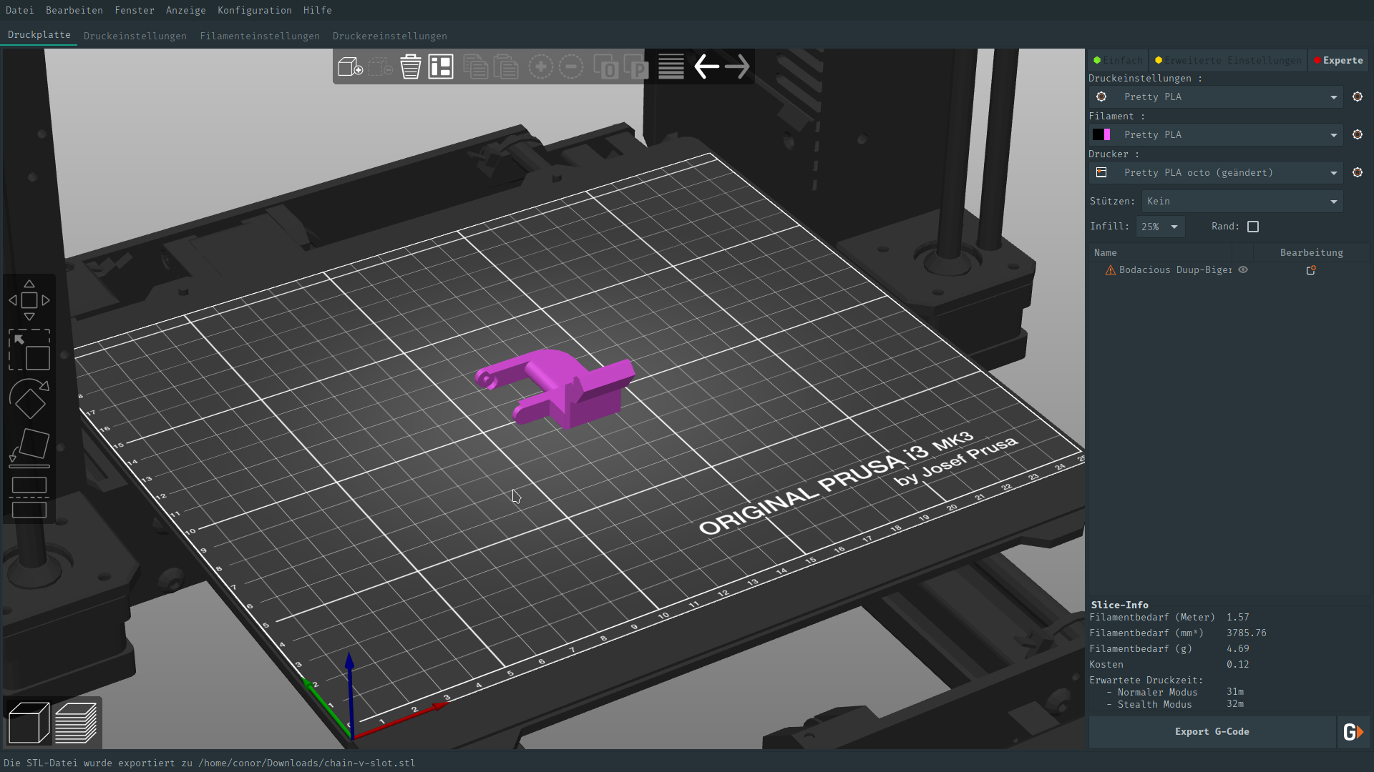This screenshot has height=772, width=1374.
Task: Click the Export G-Code button
Action: [x=1212, y=732]
